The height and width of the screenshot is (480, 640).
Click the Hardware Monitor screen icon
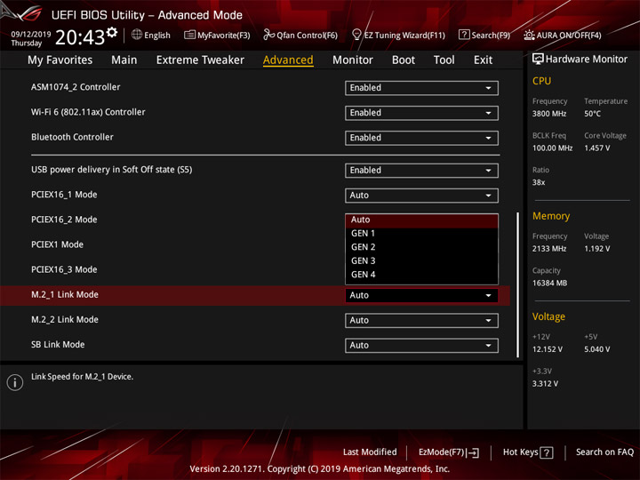(538, 59)
